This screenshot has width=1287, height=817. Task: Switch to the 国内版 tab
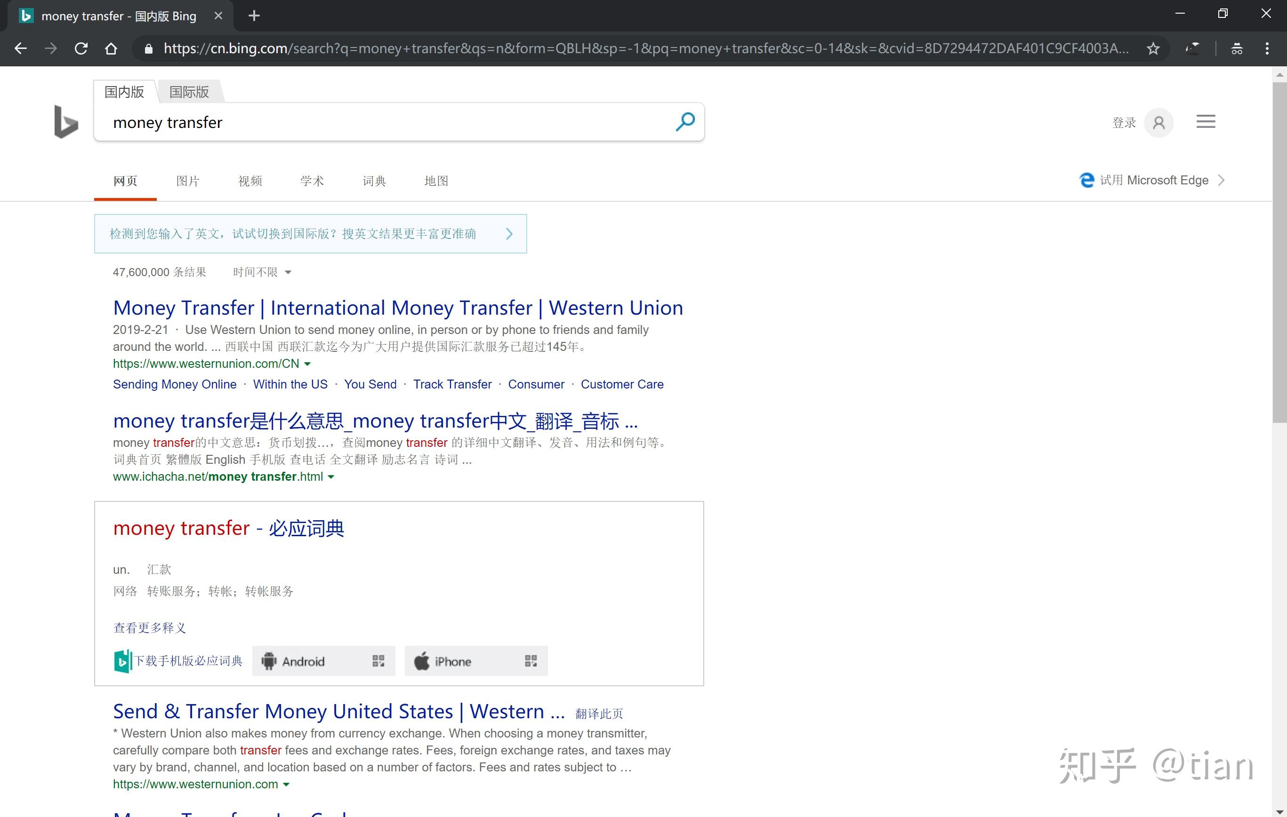[x=124, y=92]
